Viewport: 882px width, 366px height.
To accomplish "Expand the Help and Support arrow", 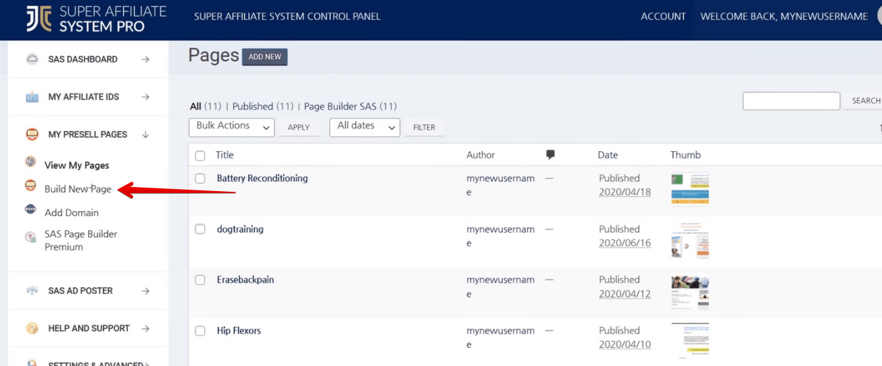I will (145, 328).
